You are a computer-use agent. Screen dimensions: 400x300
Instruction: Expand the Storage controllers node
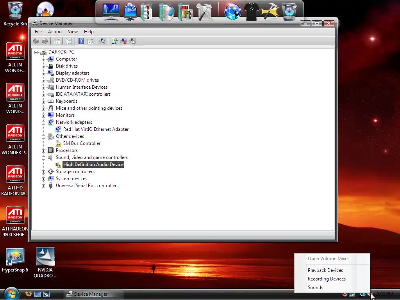tap(44, 172)
